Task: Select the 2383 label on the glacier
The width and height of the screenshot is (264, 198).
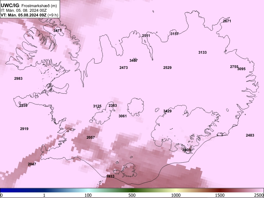Action: pyautogui.click(x=113, y=106)
